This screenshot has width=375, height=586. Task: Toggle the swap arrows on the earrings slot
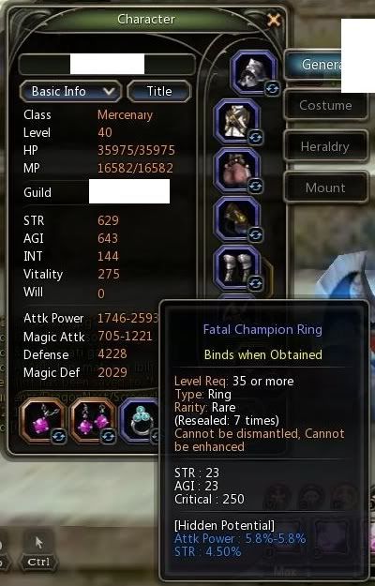pyautogui.click(x=109, y=436)
